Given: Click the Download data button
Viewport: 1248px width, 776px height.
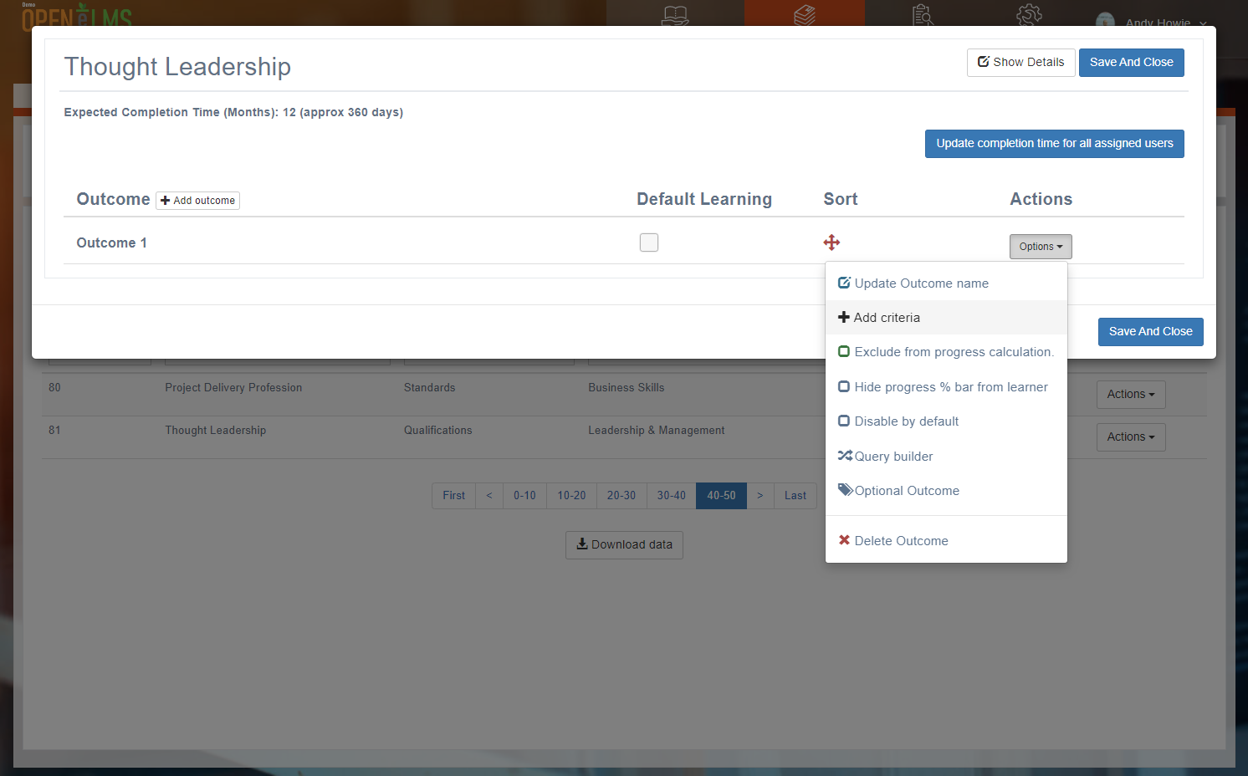Looking at the screenshot, I should coord(624,545).
